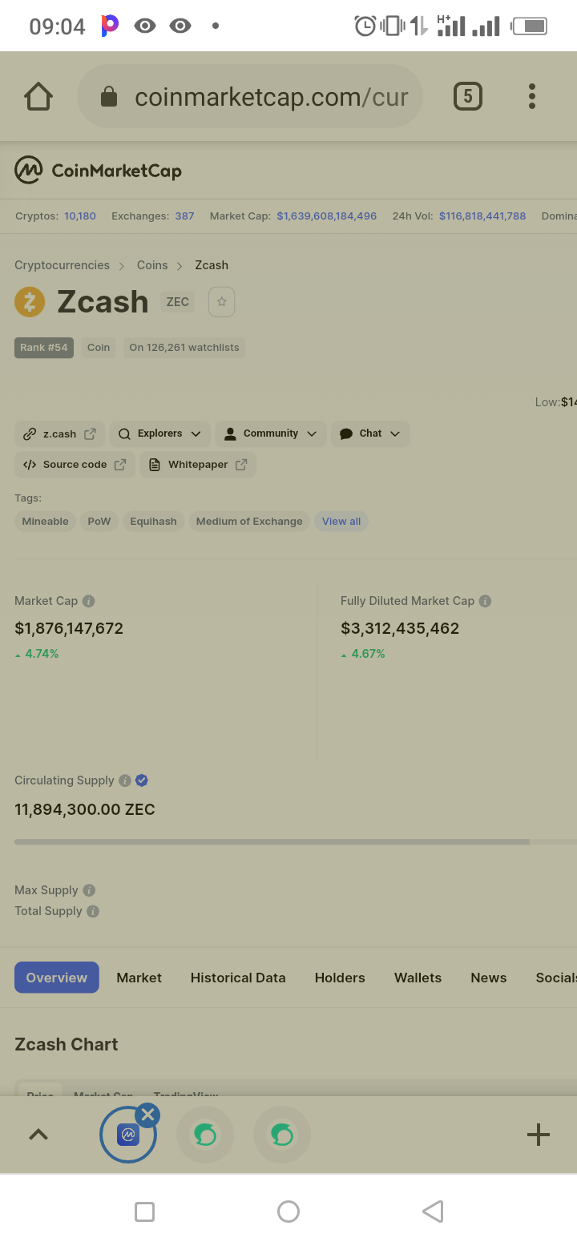Click the Exchanges count 387
Screen dimensions: 577x1250
point(185,216)
